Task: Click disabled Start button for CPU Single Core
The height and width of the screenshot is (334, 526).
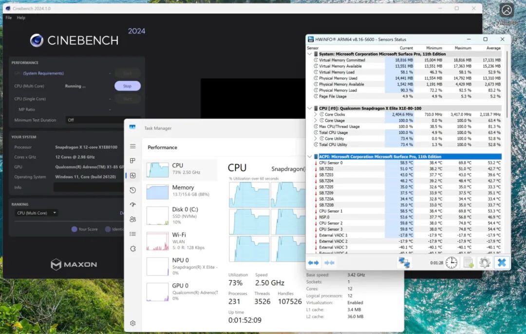Action: click(x=128, y=99)
